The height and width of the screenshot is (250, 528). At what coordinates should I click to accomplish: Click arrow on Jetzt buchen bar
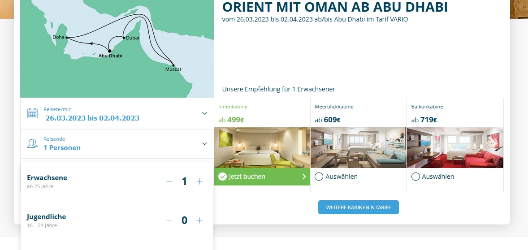[304, 177]
